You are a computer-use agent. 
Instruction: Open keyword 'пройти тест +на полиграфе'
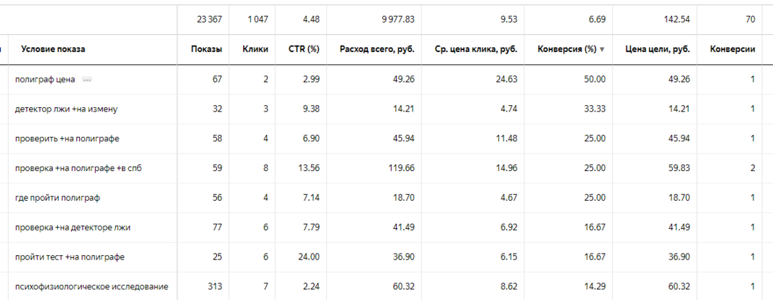(x=70, y=257)
